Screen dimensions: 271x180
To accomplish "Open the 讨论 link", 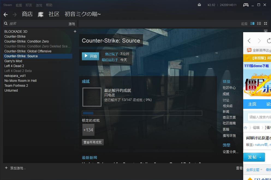I will (226, 100).
